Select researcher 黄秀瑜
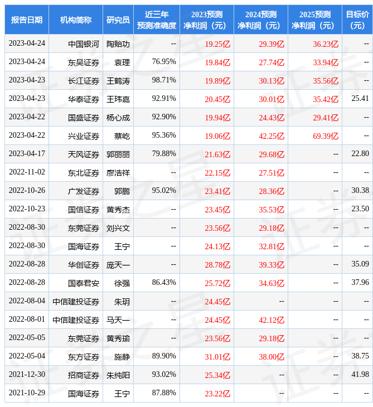This screenshot has height=407, width=373. [118, 339]
